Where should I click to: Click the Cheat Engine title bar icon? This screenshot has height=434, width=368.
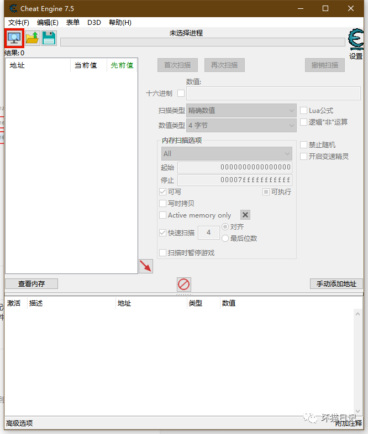click(13, 9)
